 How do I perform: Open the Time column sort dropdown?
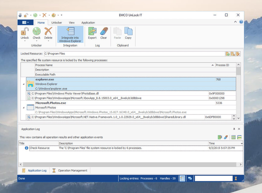coord(241,143)
